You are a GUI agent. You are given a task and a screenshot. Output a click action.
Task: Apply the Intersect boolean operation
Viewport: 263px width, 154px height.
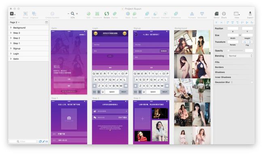click(165, 14)
